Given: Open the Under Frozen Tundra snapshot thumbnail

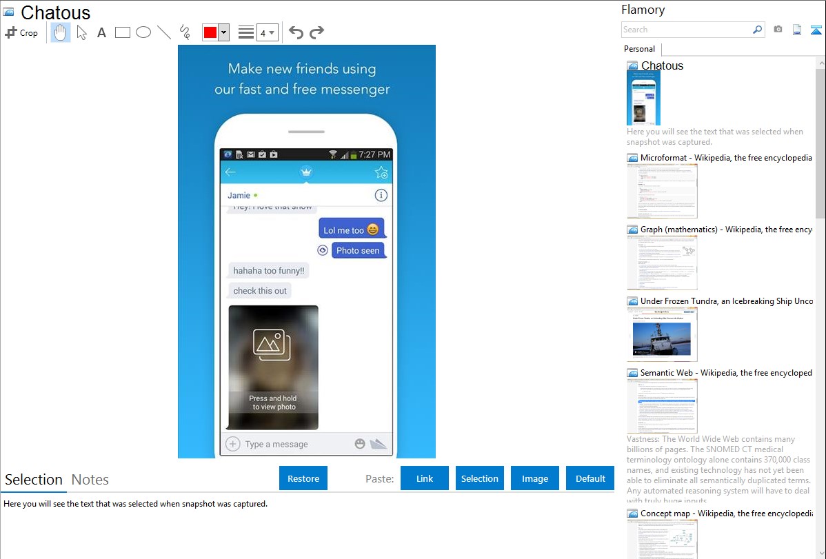Looking at the screenshot, I should pos(662,334).
